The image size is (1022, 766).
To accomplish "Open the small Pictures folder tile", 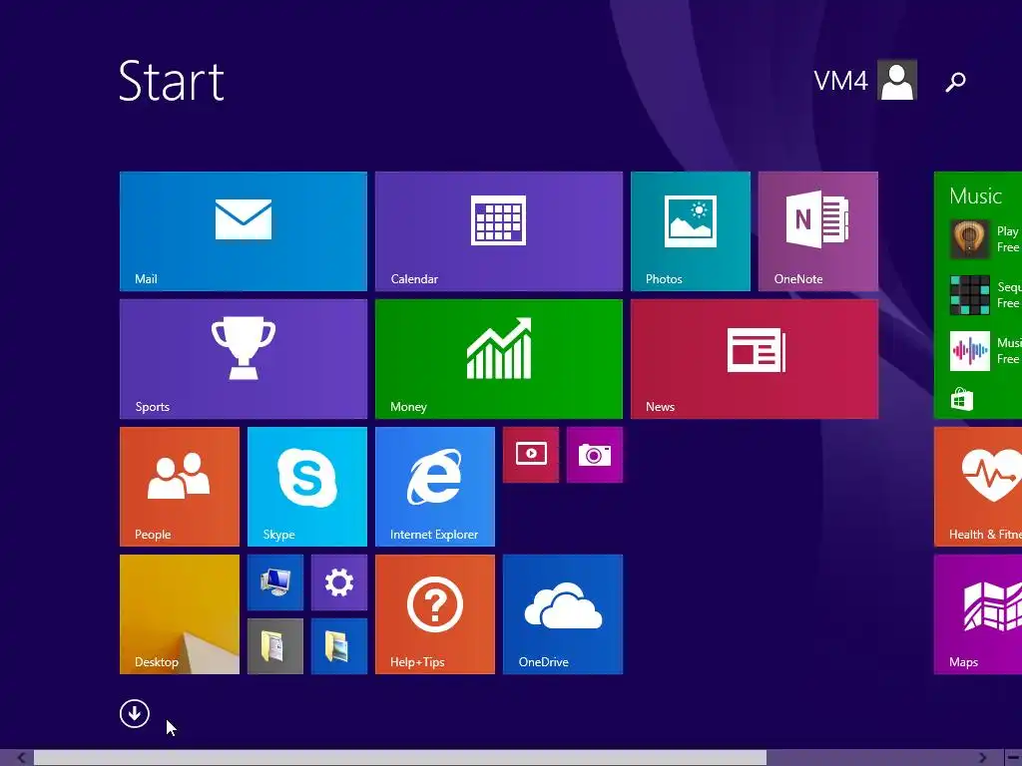I will tap(339, 646).
